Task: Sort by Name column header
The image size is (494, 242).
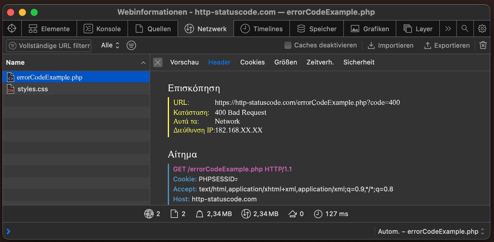Action: point(76,62)
